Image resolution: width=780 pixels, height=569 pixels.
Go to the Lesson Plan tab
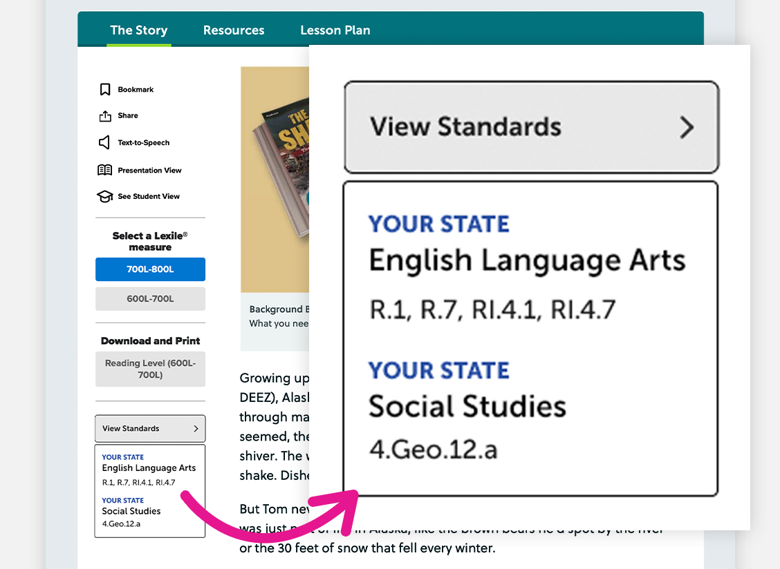click(x=335, y=30)
